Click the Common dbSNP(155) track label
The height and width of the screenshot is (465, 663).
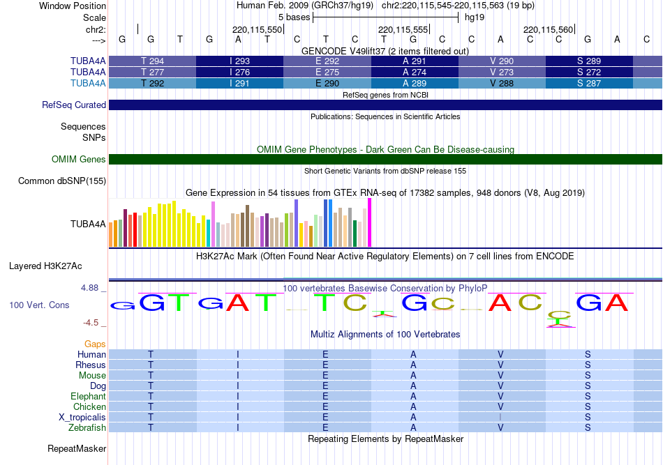(62, 181)
